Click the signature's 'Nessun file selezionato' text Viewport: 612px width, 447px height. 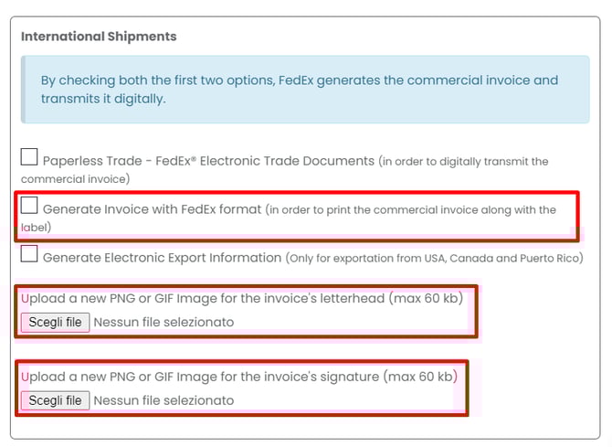164,400
